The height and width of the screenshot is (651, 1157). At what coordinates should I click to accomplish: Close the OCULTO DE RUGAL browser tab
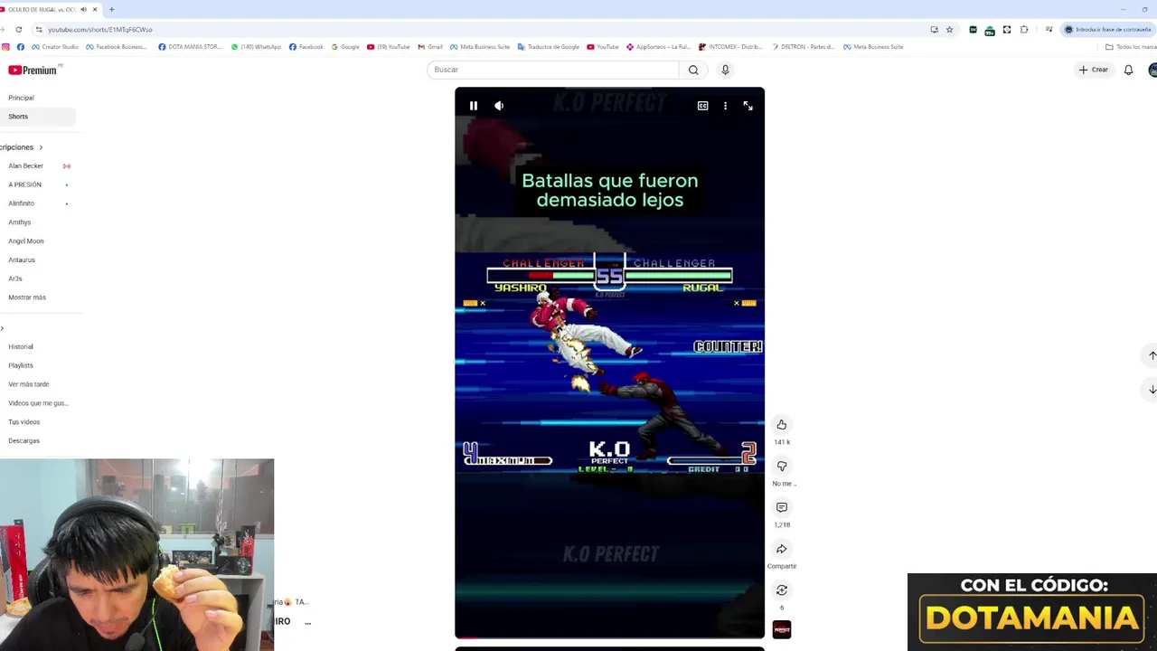tap(95, 9)
